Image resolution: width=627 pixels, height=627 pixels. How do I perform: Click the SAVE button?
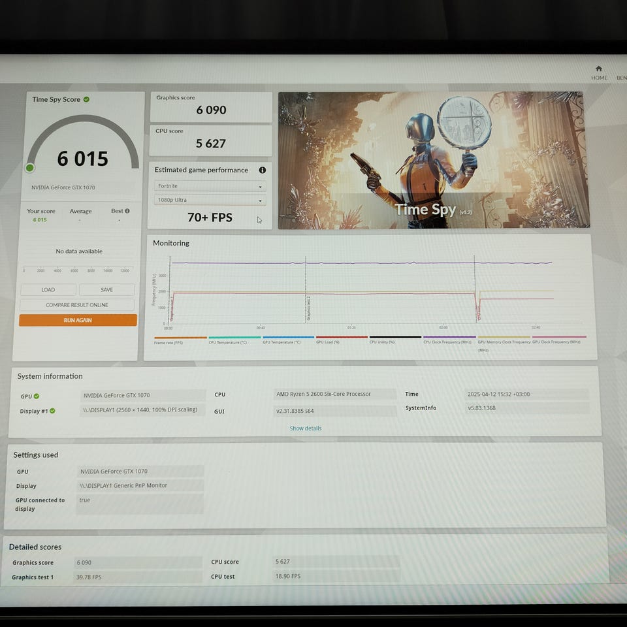[x=106, y=289]
